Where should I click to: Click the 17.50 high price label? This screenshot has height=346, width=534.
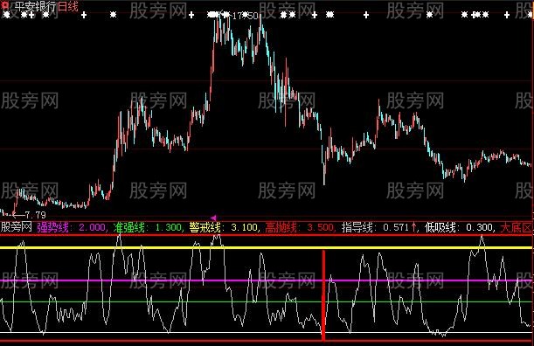click(x=246, y=16)
